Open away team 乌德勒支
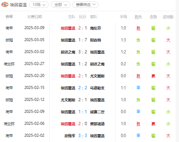Viewport: 179px width, 142px height. (97, 88)
